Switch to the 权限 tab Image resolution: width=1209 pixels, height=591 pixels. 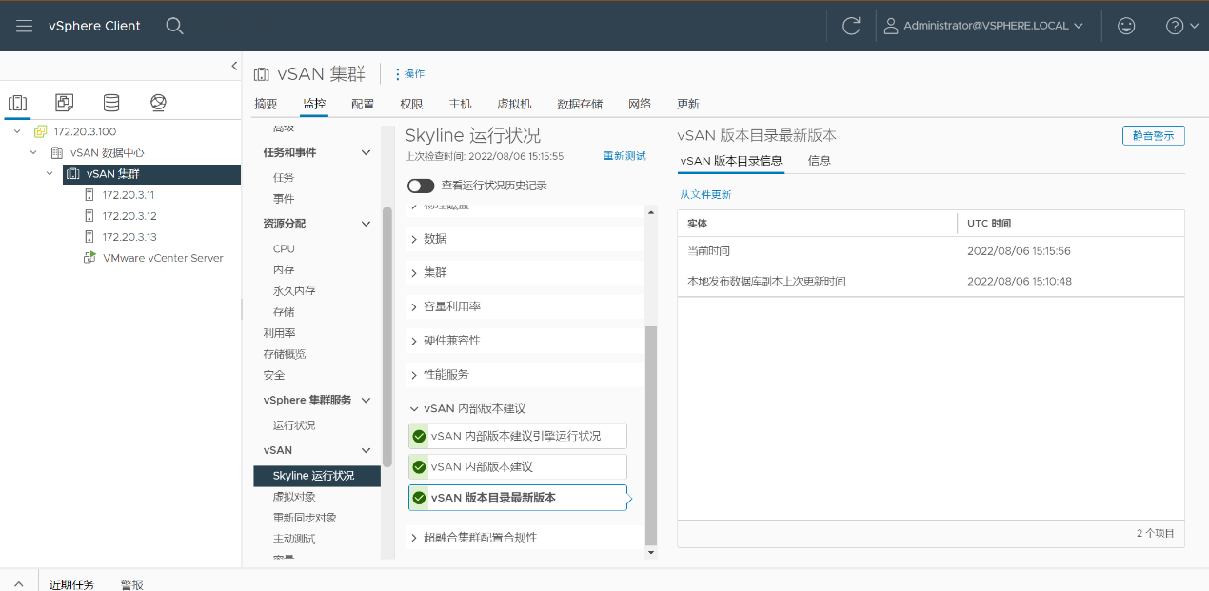411,104
